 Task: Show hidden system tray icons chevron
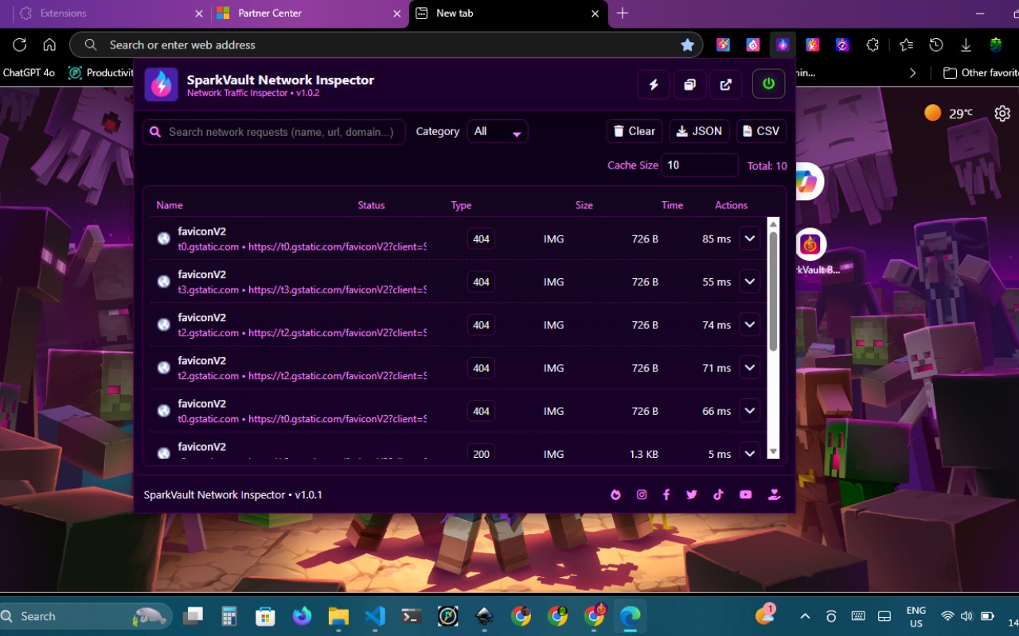coord(805,616)
